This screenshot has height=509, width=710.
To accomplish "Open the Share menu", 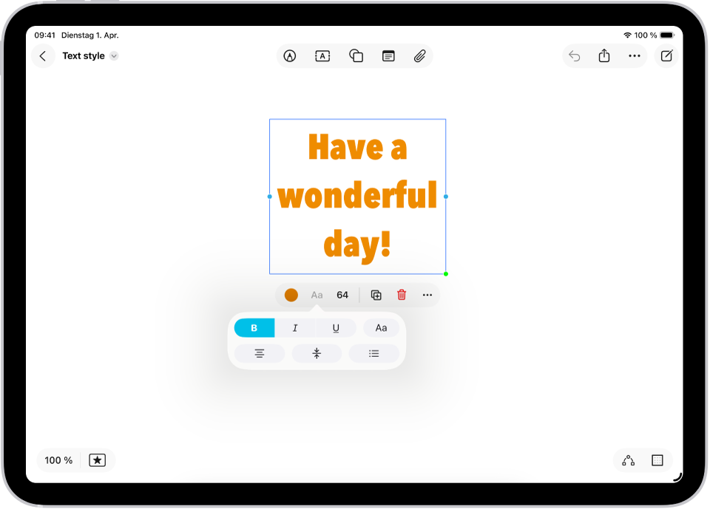I will click(603, 55).
